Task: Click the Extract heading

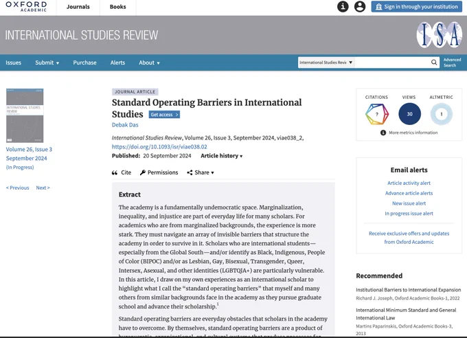Action: click(x=130, y=194)
